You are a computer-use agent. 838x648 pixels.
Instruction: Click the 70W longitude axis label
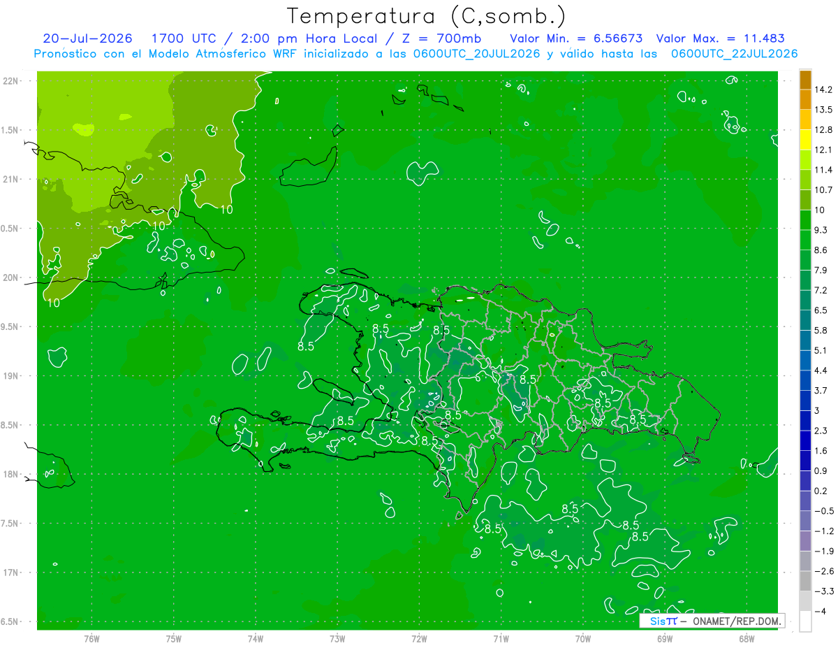click(583, 639)
